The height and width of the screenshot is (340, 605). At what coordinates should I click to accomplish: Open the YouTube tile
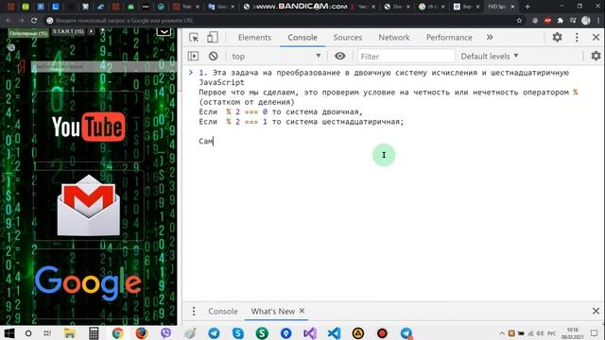(88, 127)
